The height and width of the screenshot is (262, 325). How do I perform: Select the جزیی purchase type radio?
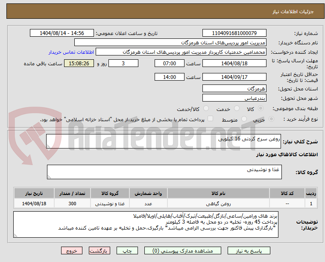pos(271,119)
